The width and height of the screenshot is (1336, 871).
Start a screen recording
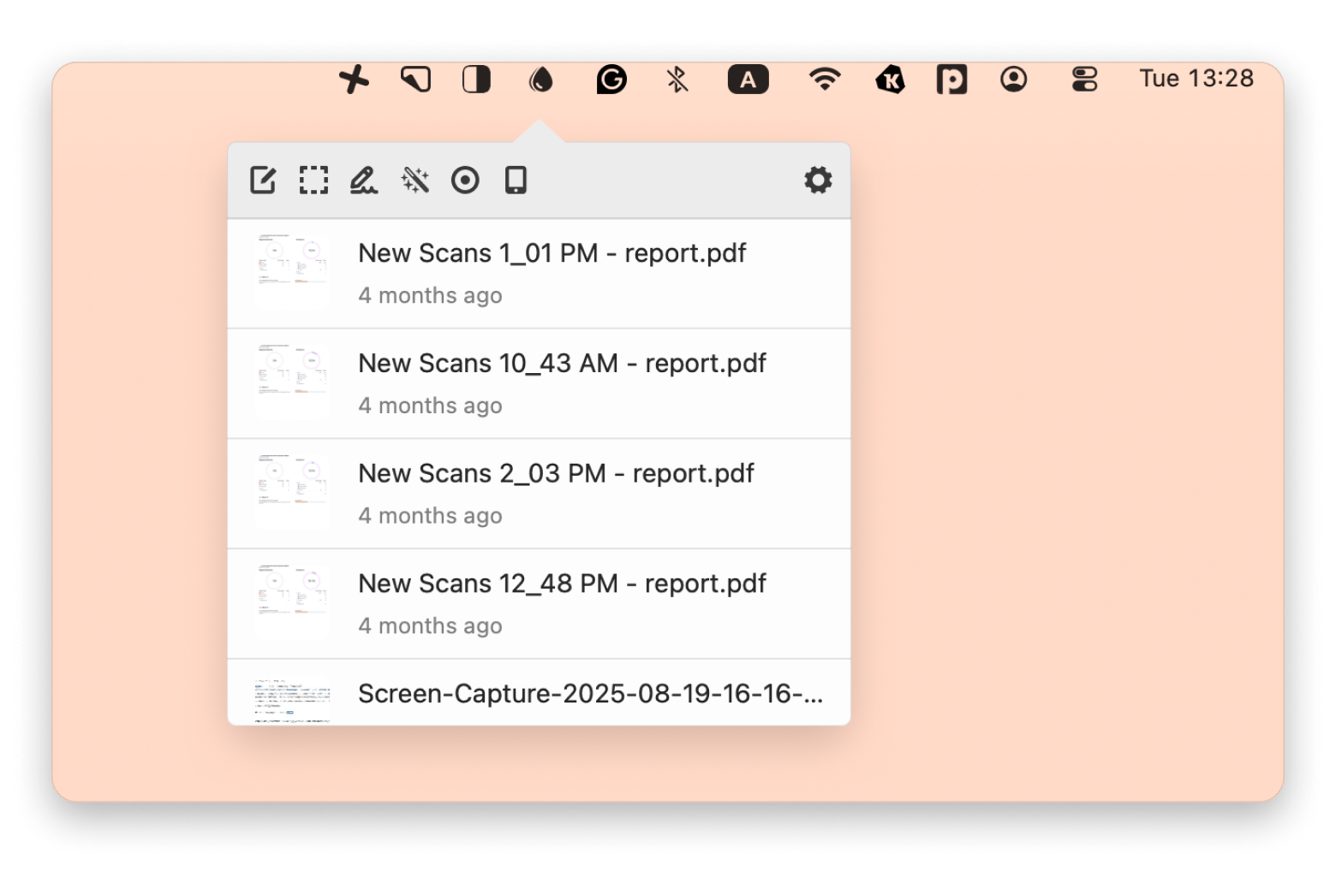click(x=465, y=180)
